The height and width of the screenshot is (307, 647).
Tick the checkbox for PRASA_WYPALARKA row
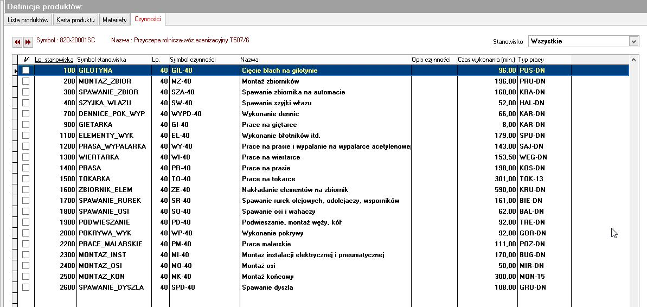25,146
